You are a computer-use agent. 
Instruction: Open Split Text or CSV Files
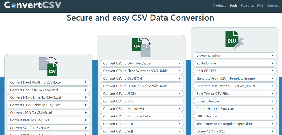[235, 93]
